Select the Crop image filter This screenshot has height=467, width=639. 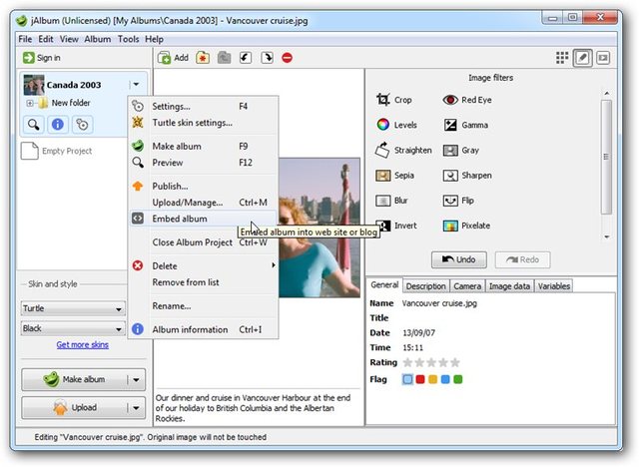(393, 101)
